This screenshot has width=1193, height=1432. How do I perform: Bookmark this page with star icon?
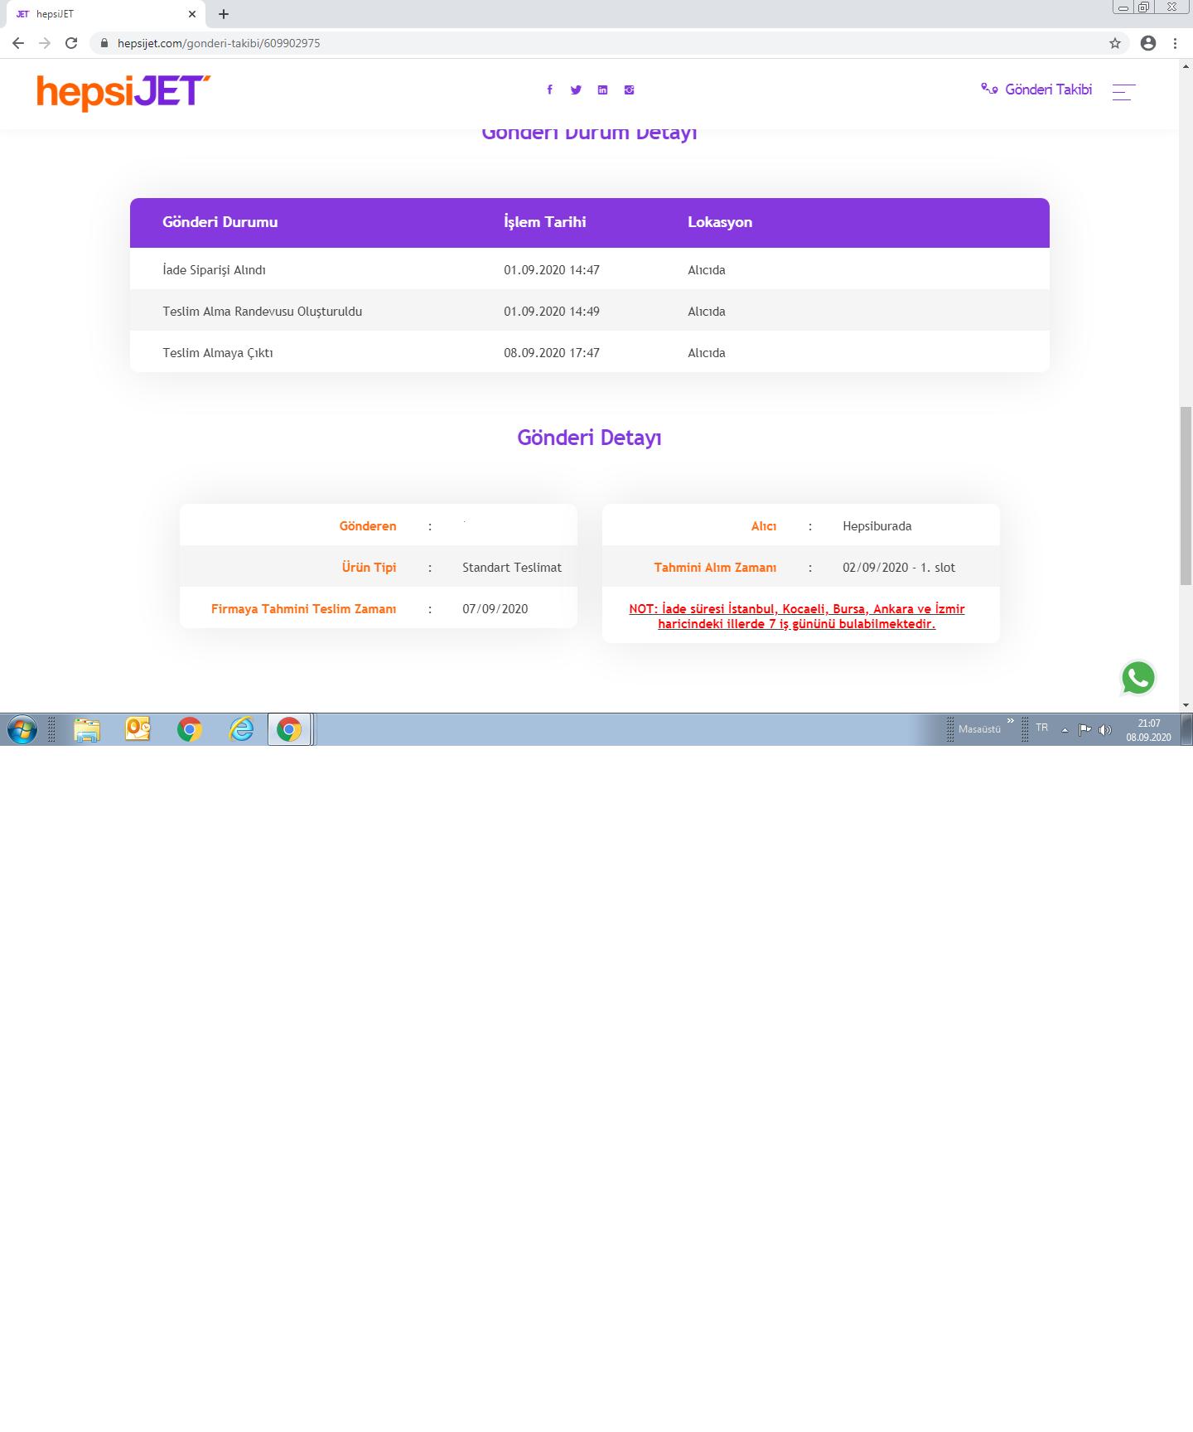point(1115,43)
